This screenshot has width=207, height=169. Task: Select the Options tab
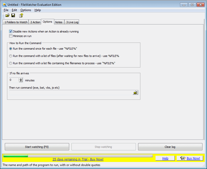(x=47, y=22)
